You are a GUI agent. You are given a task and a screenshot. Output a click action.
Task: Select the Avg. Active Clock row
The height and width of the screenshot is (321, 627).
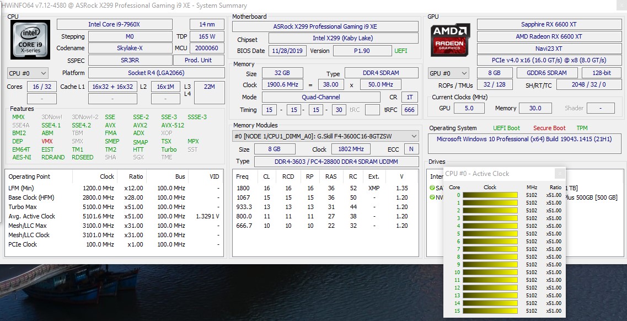114,216
